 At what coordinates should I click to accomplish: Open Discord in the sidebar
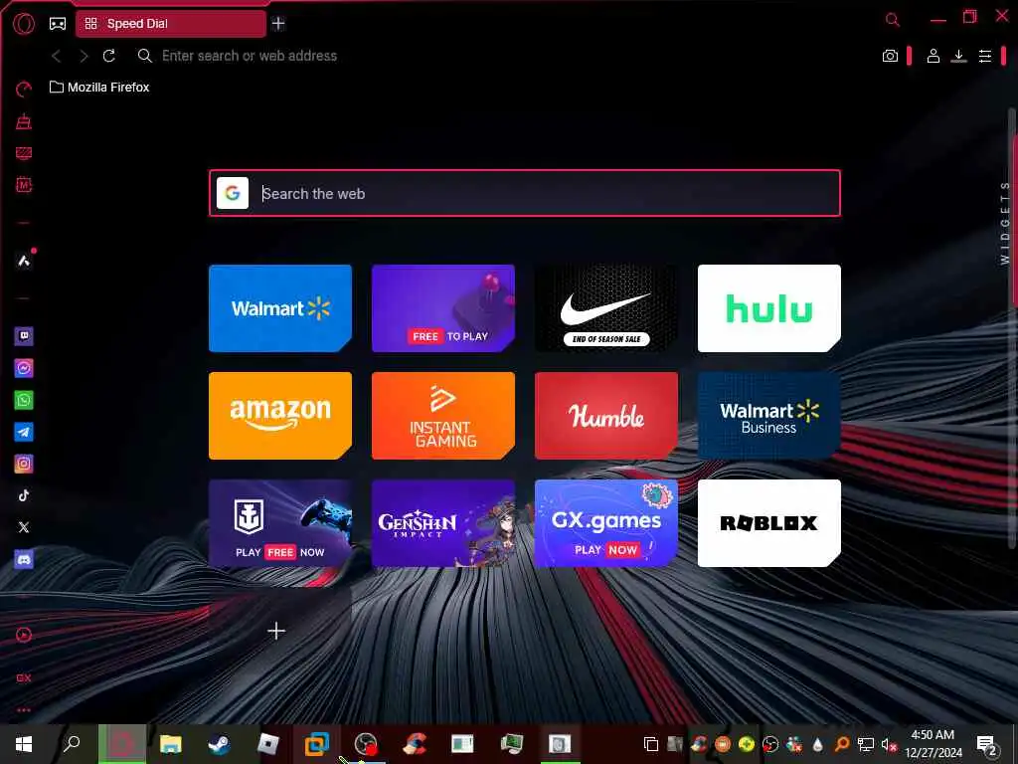coord(24,559)
